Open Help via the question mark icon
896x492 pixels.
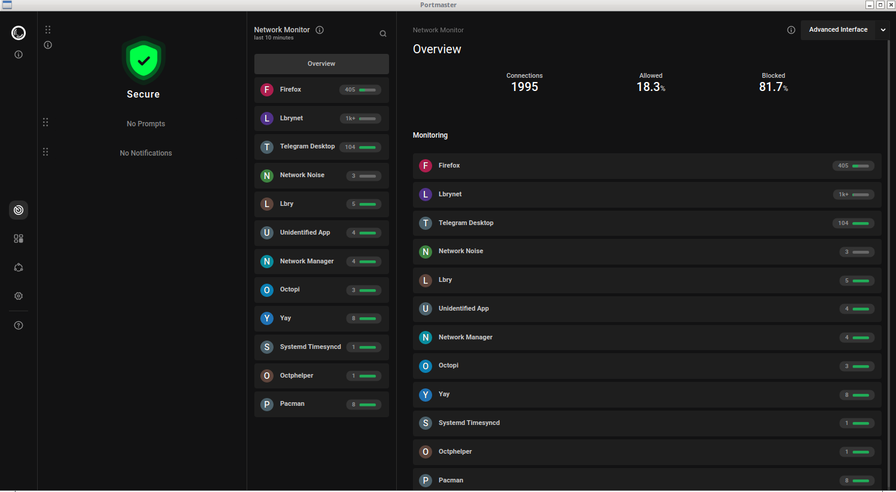pyautogui.click(x=19, y=326)
